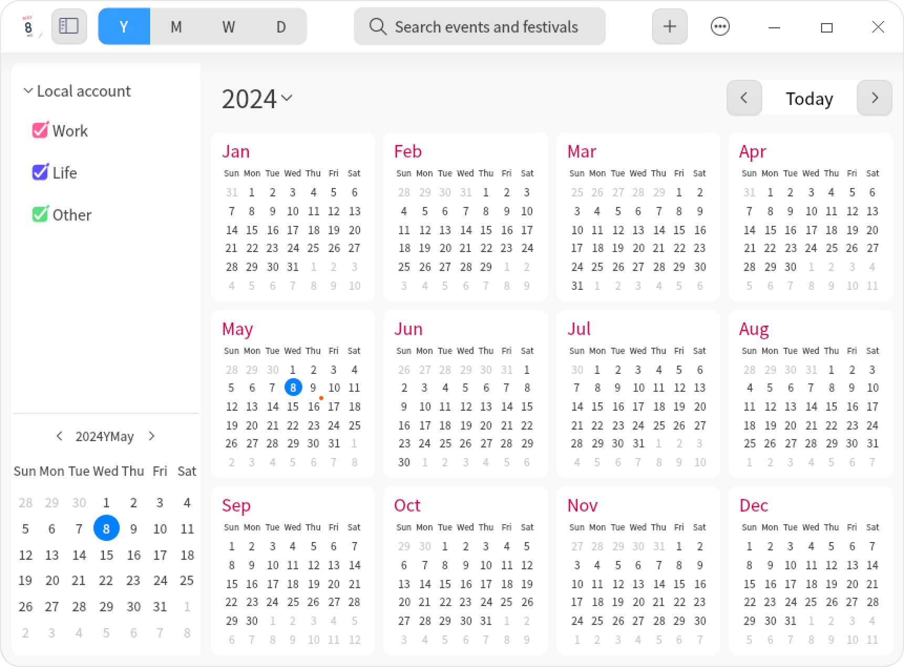The image size is (904, 667).
Task: Open the Sep month heading
Action: pyautogui.click(x=236, y=506)
